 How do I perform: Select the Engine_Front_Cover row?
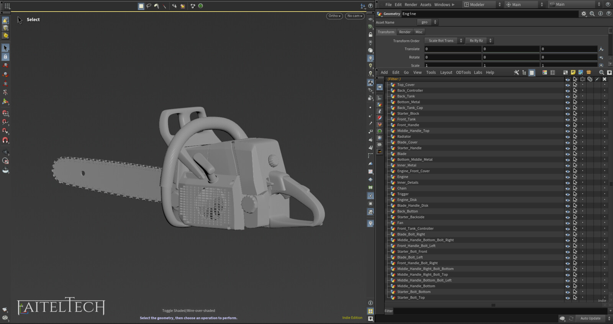(475, 171)
